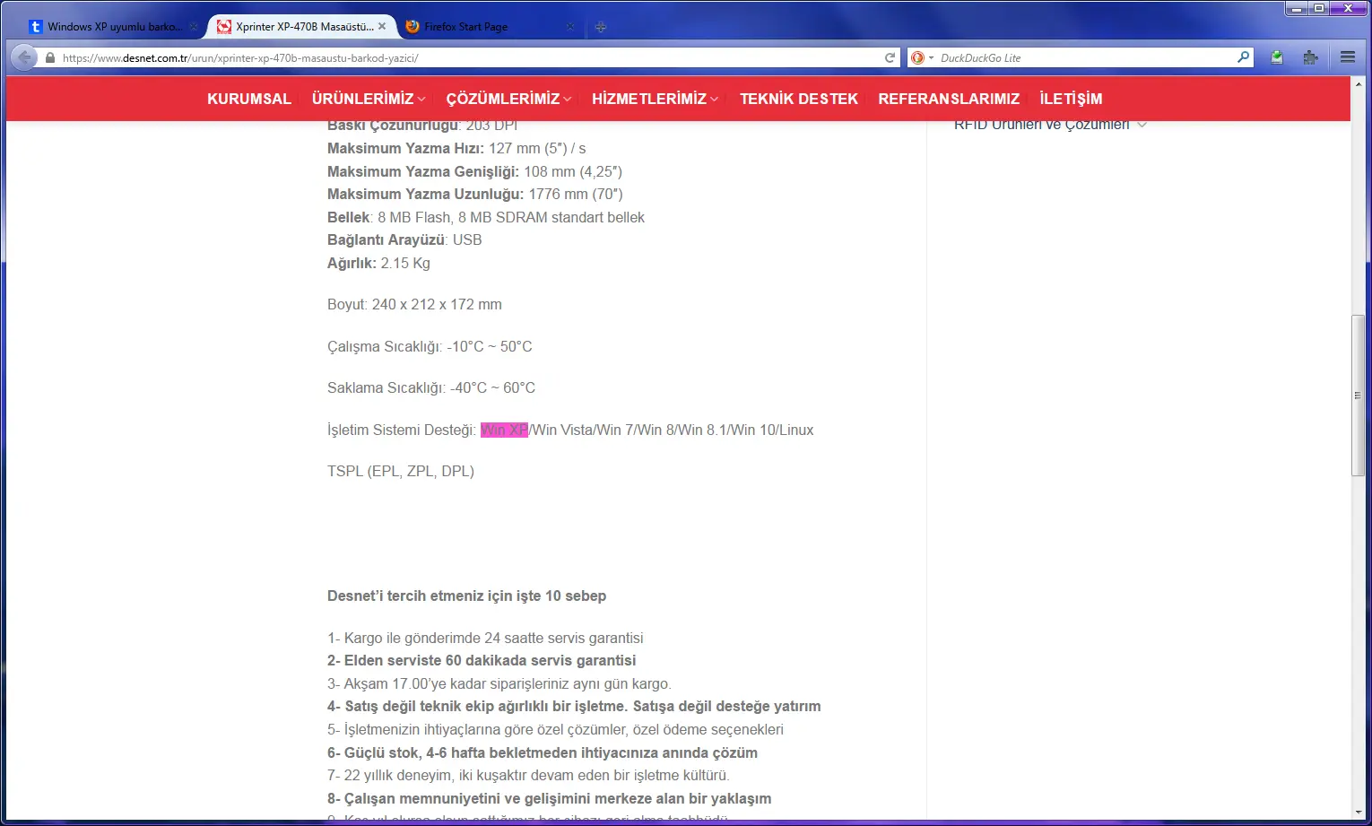Click the Maksimum Yazma Genişliği line
Image resolution: width=1372 pixels, height=826 pixels.
coord(474,171)
